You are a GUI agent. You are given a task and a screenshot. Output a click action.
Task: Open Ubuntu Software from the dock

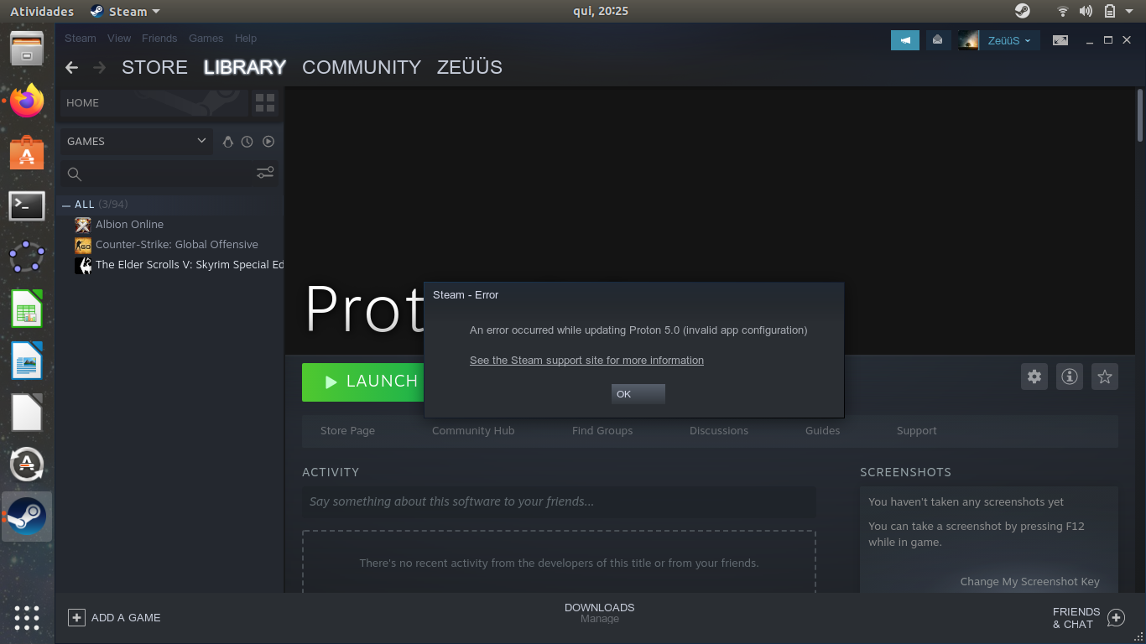point(27,153)
